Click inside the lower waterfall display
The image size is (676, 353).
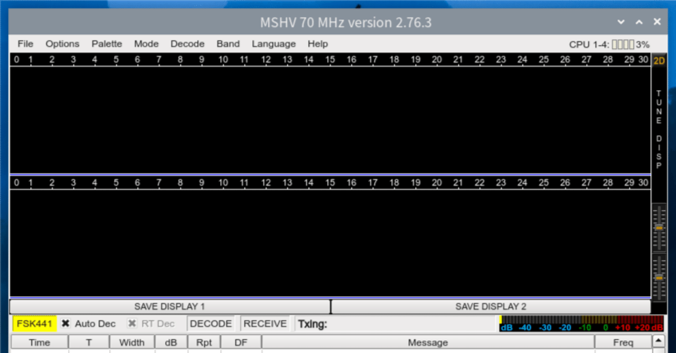pos(330,243)
